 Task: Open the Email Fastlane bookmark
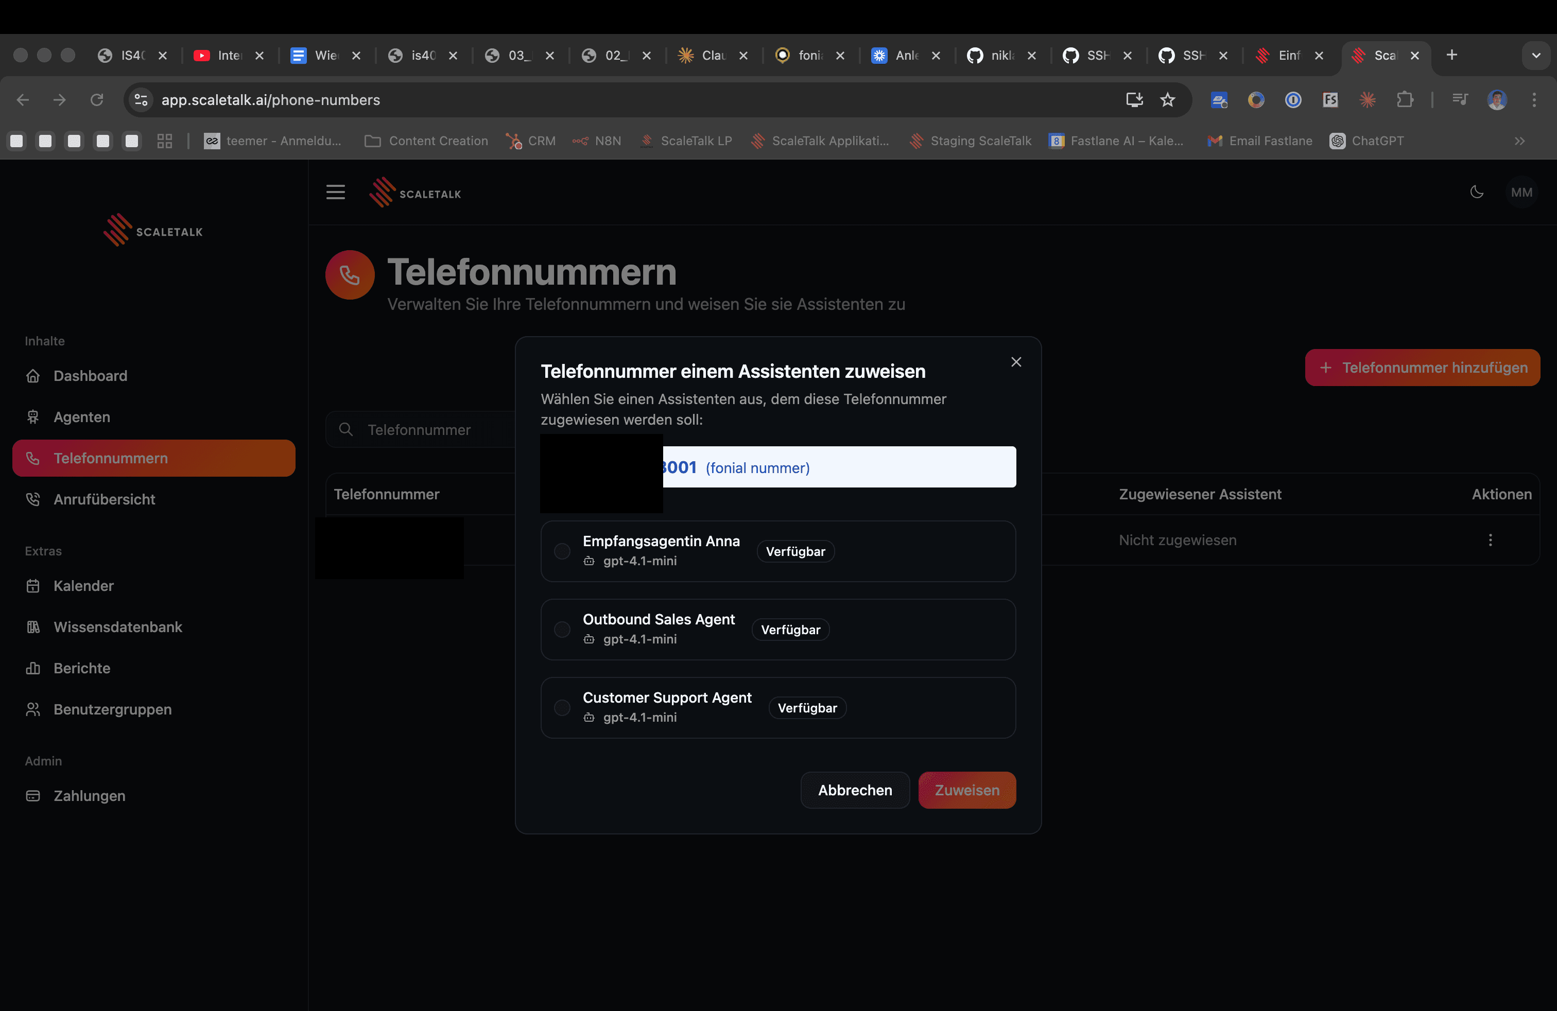tap(1260, 141)
